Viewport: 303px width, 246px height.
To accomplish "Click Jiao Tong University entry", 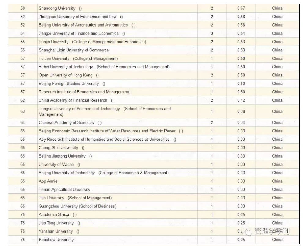I will 59,223.
